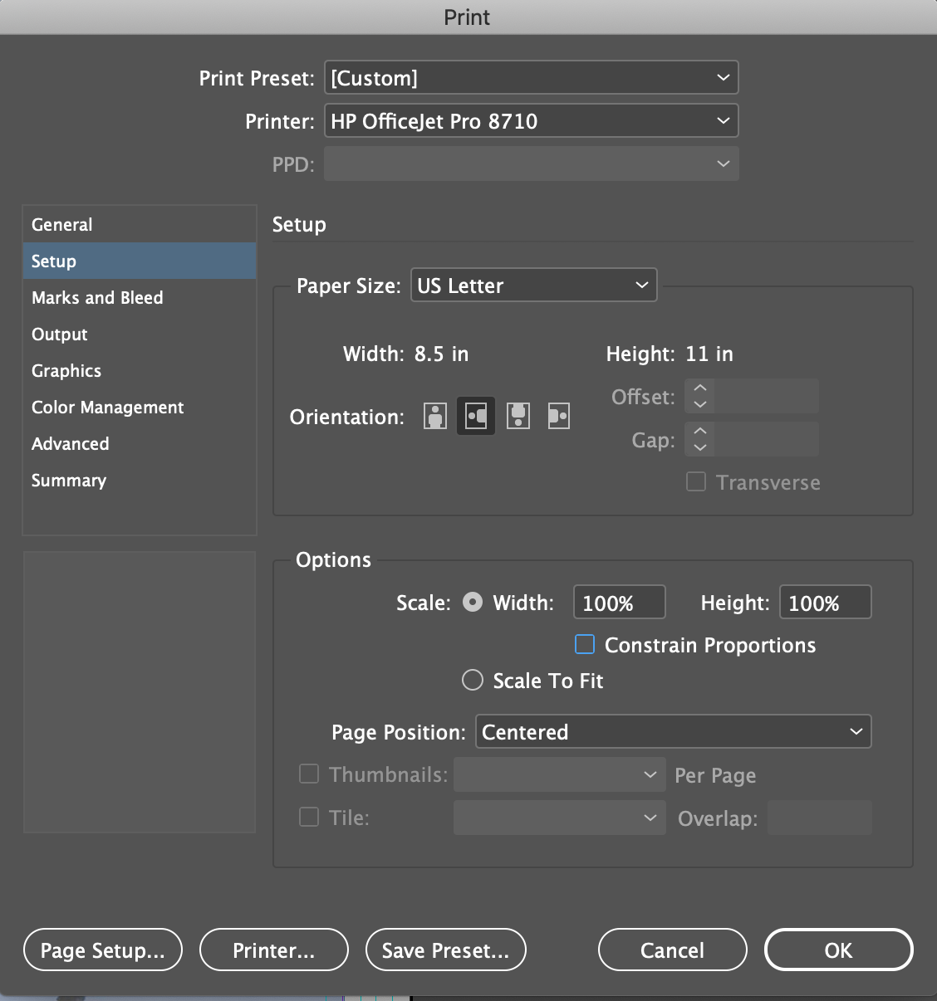937x1001 pixels.
Task: Click the Offset up stepper arrow
Action: pyautogui.click(x=699, y=389)
